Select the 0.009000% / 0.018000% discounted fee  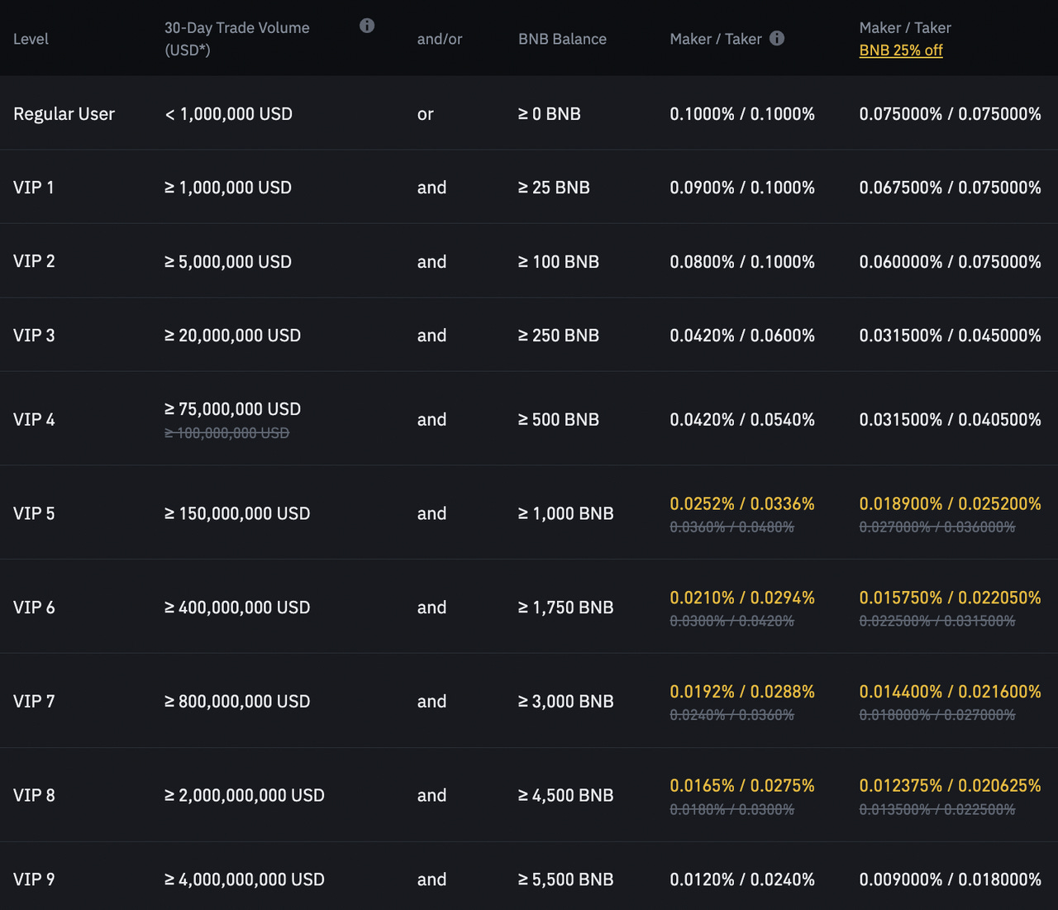point(951,879)
